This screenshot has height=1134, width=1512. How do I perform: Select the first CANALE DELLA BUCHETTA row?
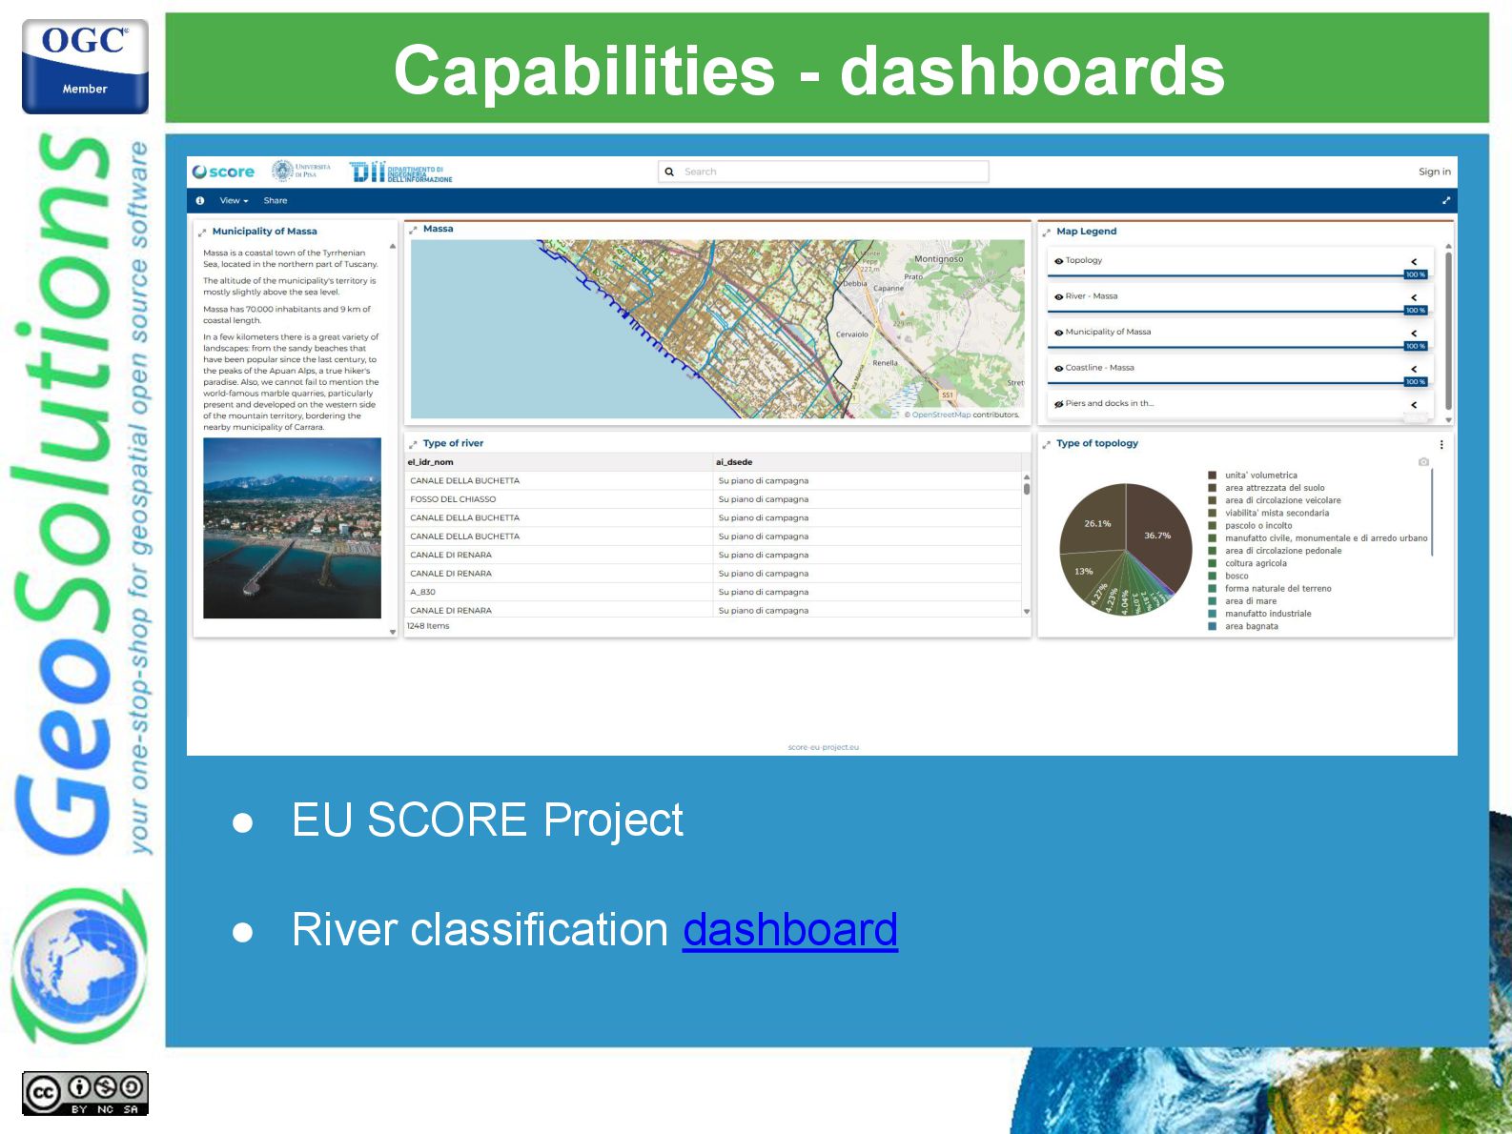[713, 481]
